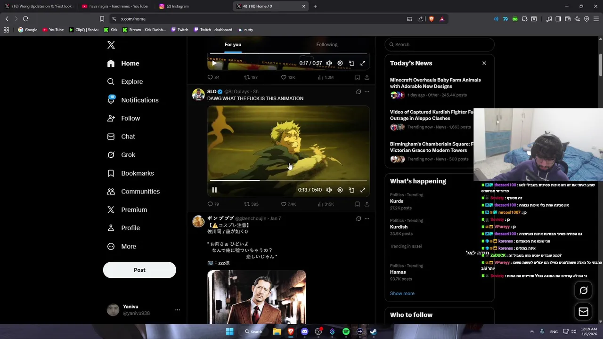Enter fullscreen on top video
This screenshot has height=339, width=603.
pos(363,63)
